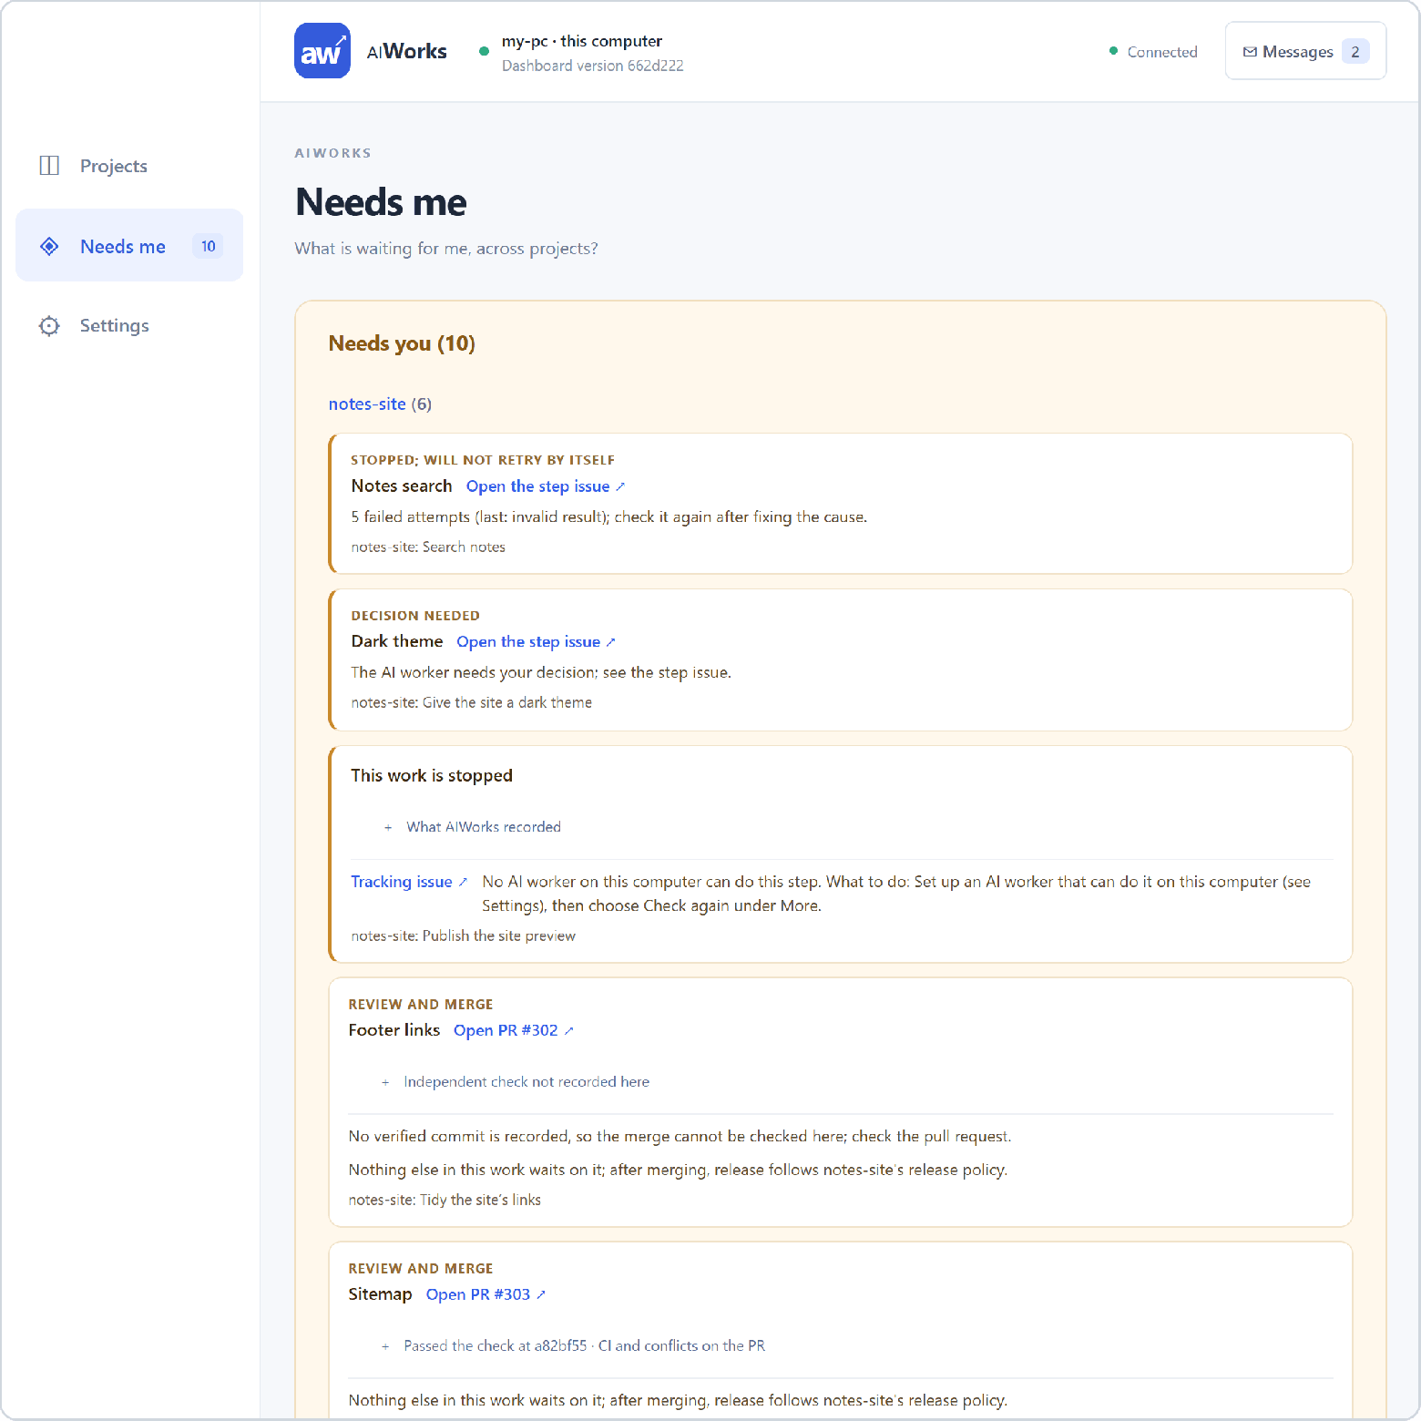
Task: Click external-link arrow beside Tracking issue
Action: [x=463, y=883]
